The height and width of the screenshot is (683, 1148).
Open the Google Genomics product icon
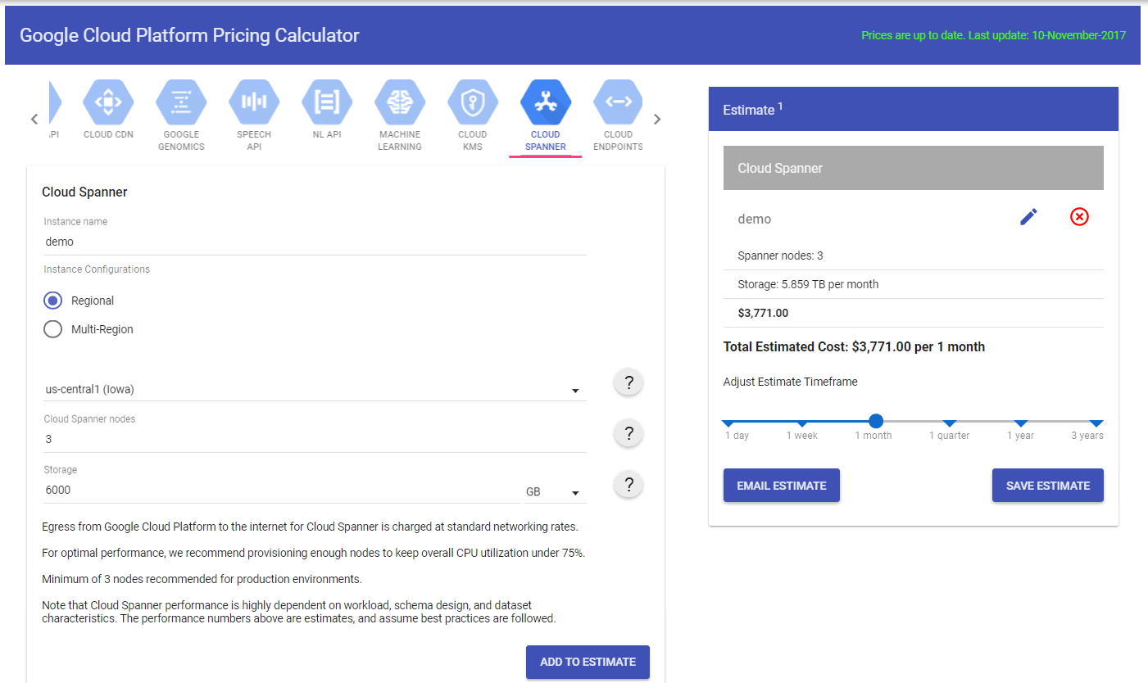coord(181,102)
